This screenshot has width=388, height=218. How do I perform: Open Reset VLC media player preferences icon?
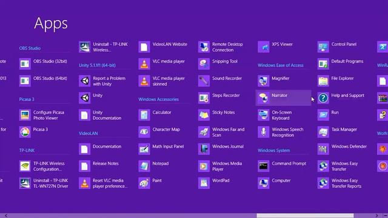(x=85, y=183)
